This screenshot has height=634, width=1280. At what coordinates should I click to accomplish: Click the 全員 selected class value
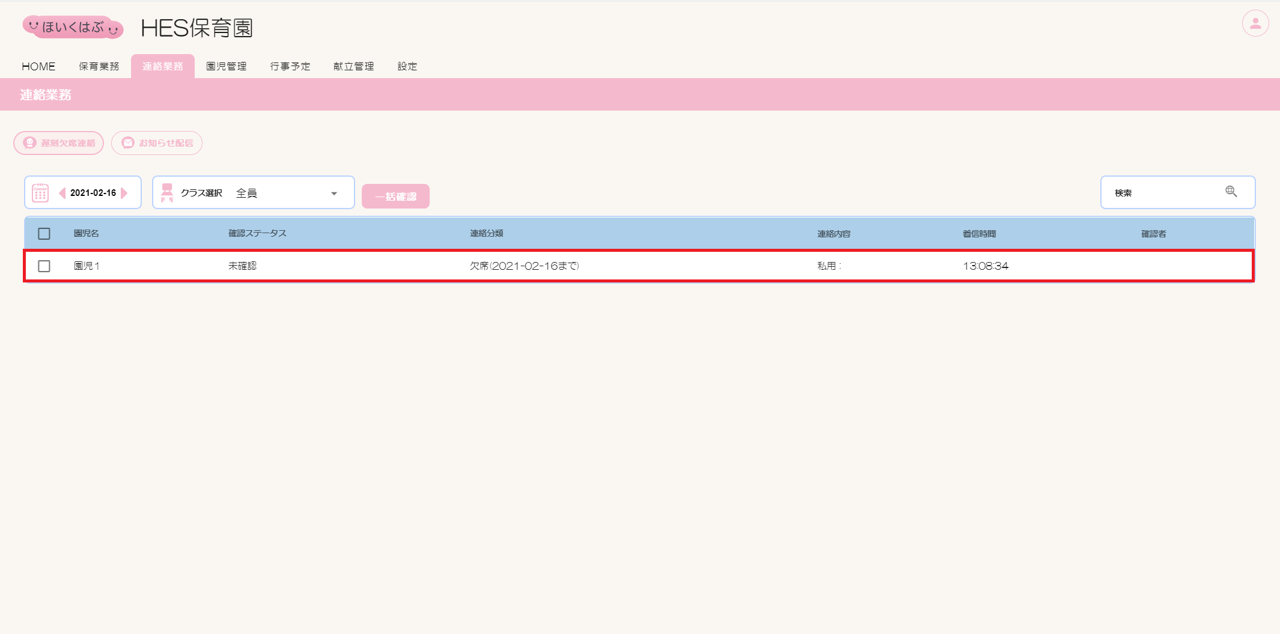246,193
